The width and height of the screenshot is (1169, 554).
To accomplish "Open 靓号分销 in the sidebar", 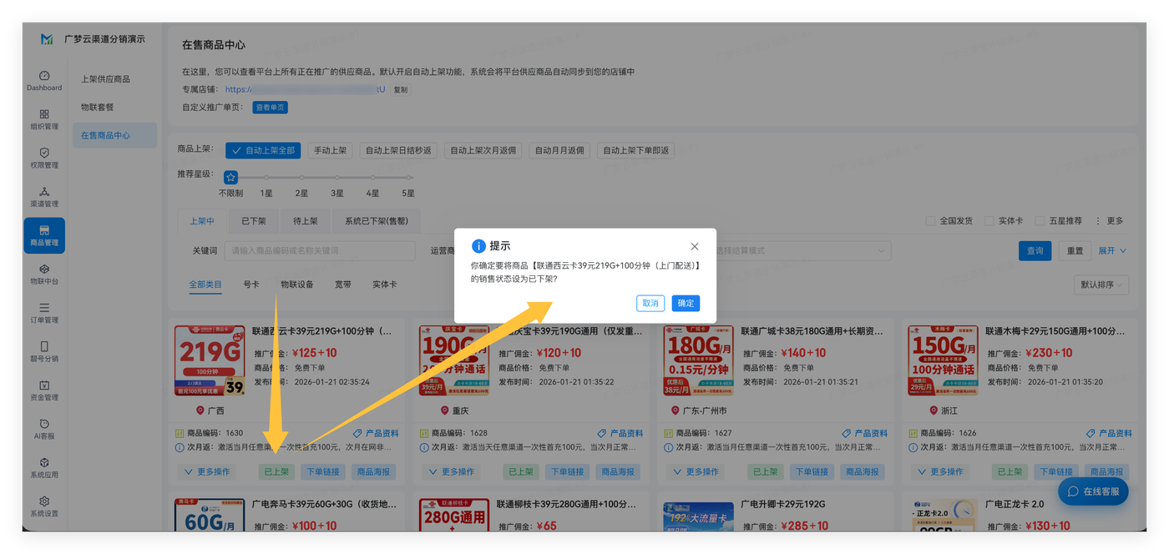I will (x=44, y=352).
